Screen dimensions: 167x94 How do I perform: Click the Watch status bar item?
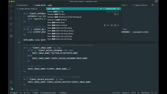click(35, 93)
